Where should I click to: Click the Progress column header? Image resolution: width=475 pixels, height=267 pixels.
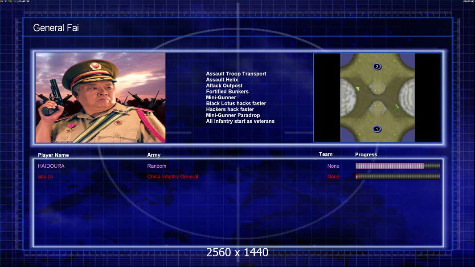tap(366, 154)
